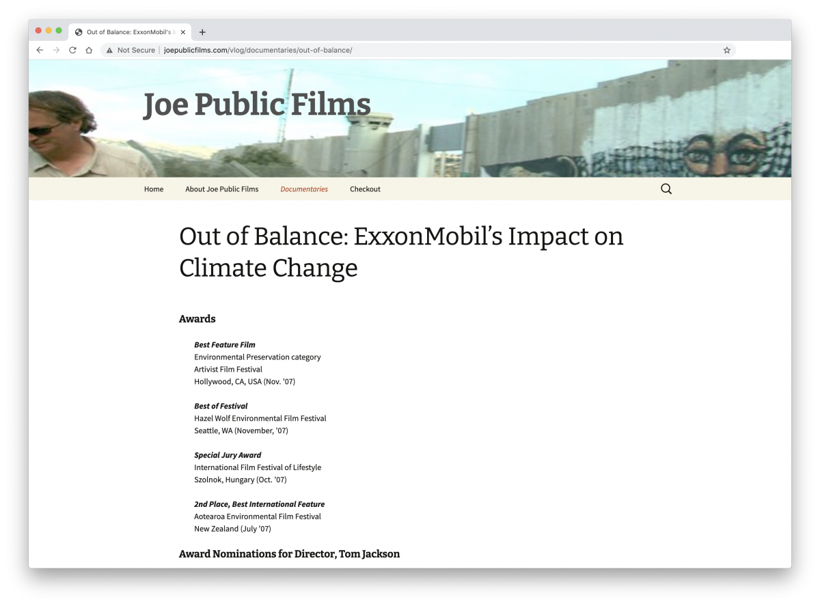Click the browser back arrow
820x606 pixels.
[40, 50]
